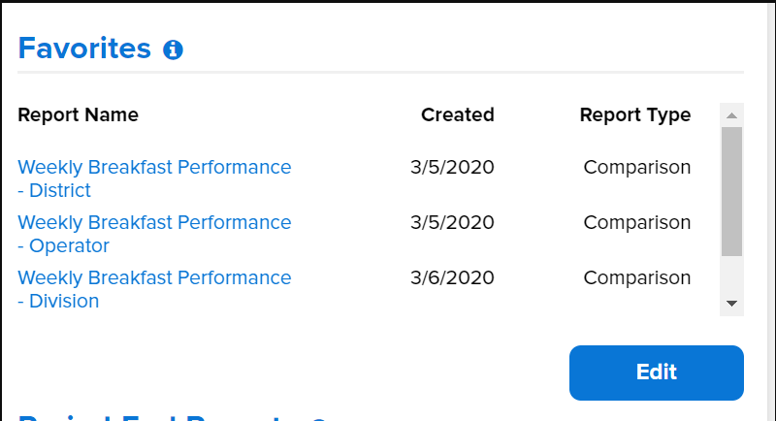
Task: Click the Favorites section heading
Action: click(84, 48)
